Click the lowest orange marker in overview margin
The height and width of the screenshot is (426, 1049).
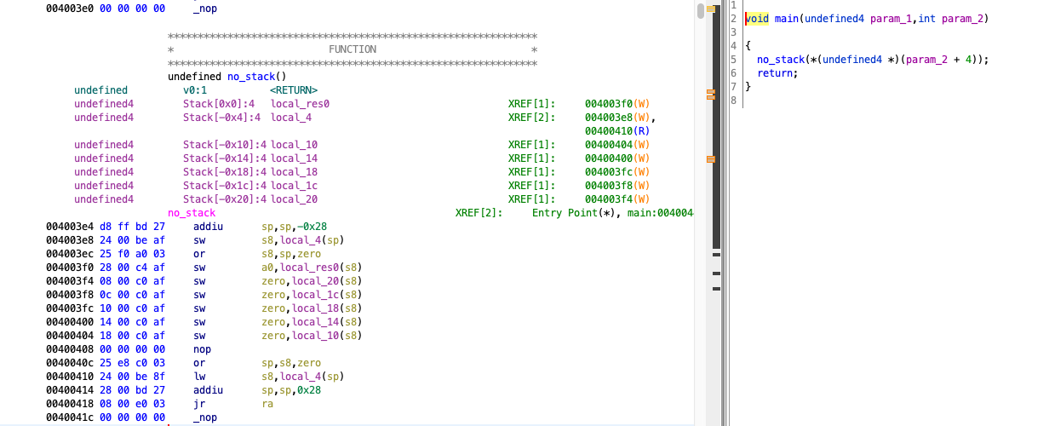(x=711, y=159)
